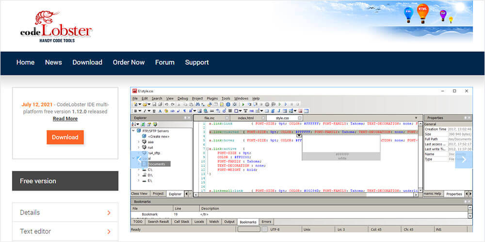
Task: Collapse the FTP/SFTP Servers tree node
Action: point(134,131)
